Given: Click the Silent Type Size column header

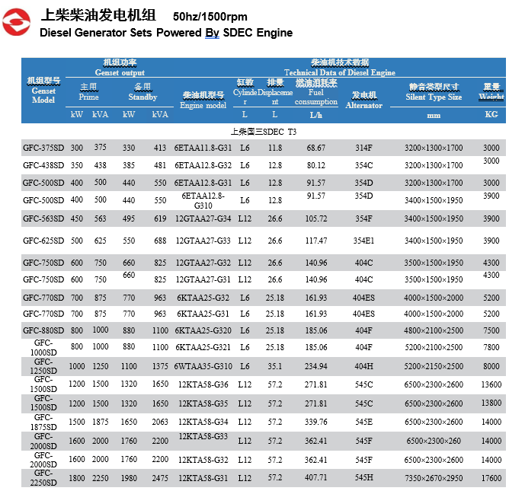Looking at the screenshot, I should pyautogui.click(x=434, y=92).
